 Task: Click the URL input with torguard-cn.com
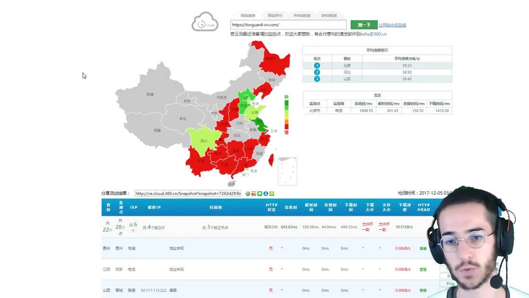coord(288,25)
